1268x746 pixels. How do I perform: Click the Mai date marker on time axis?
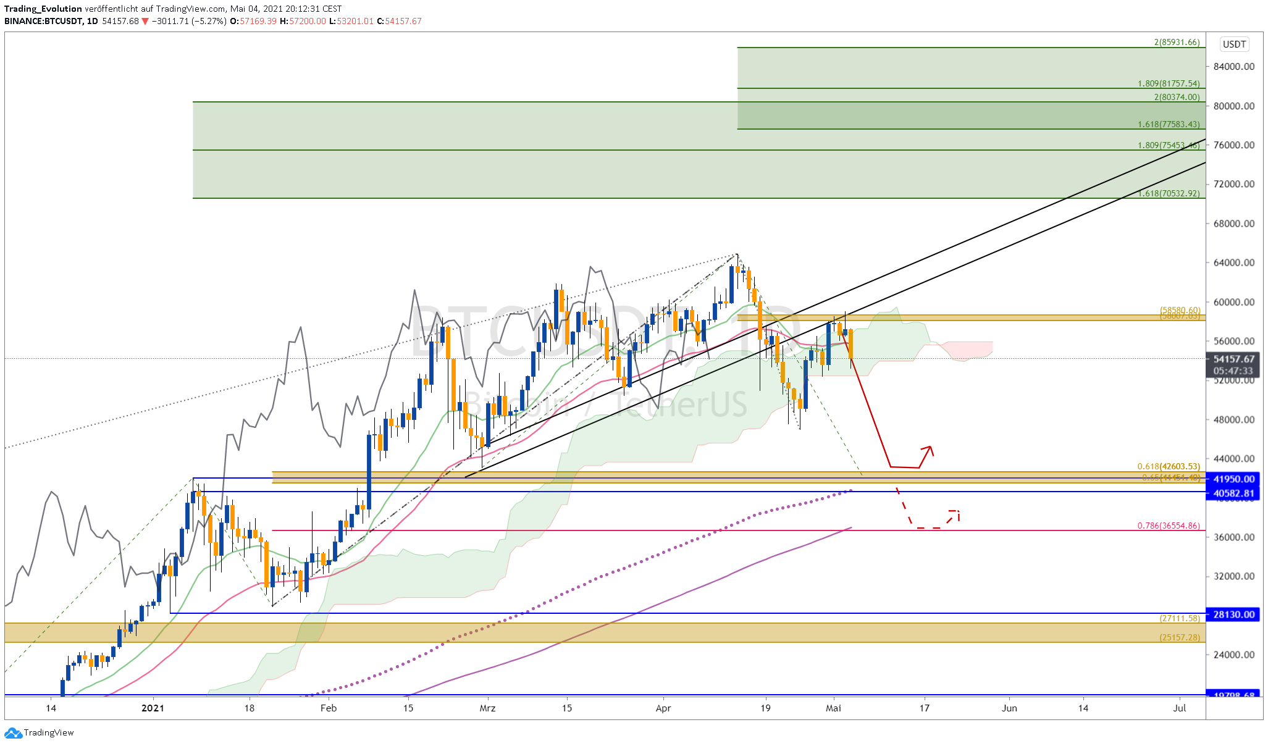(833, 708)
